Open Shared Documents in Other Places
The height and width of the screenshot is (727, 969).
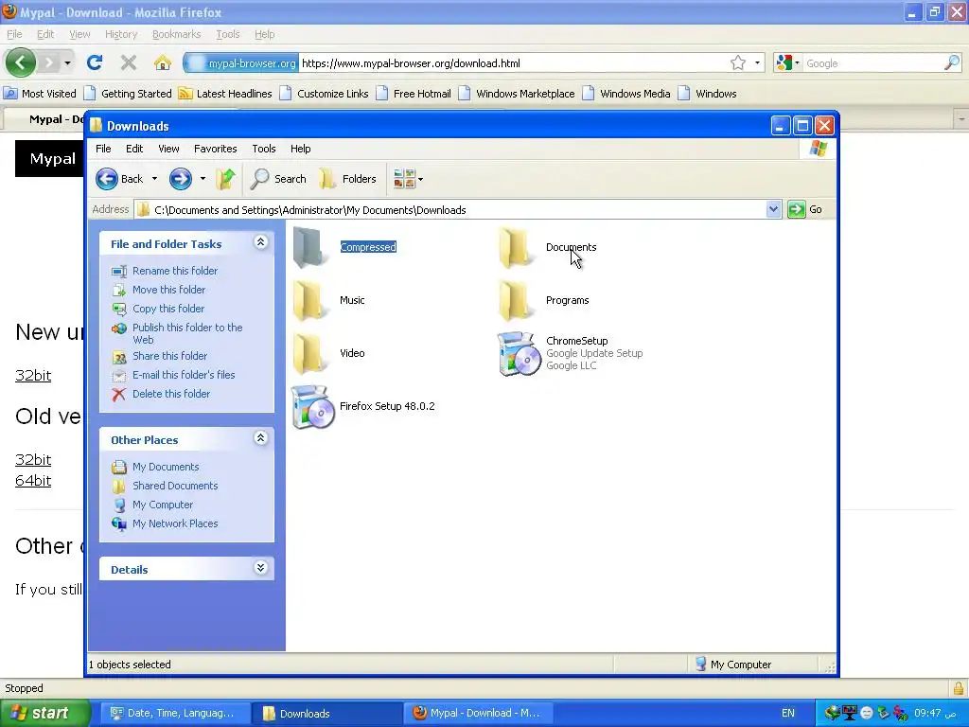coord(175,486)
